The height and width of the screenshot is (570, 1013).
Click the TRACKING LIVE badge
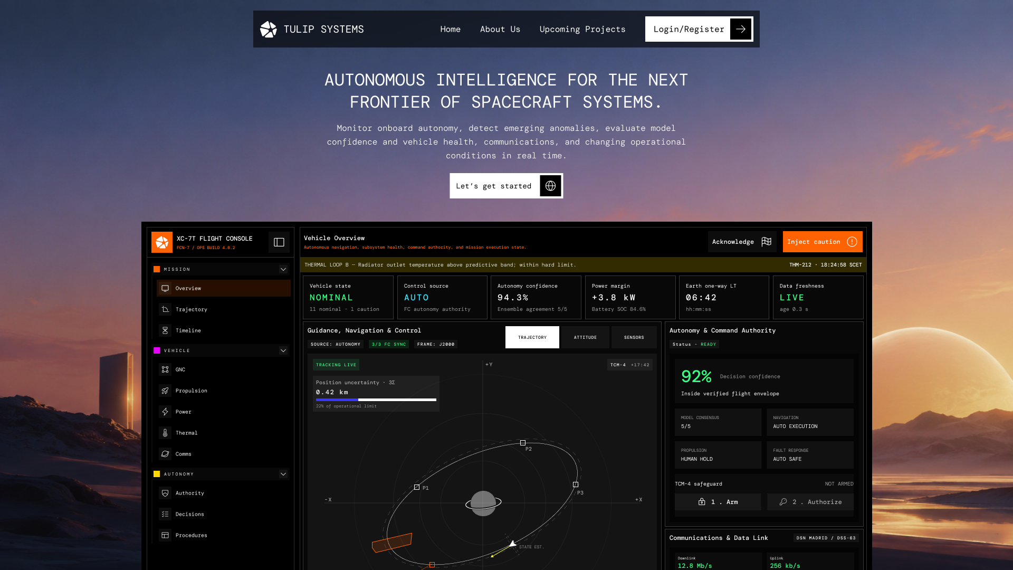pos(336,365)
